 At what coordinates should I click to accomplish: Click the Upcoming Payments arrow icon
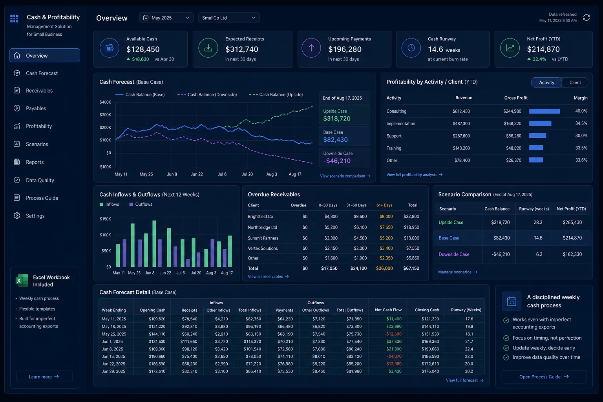[x=311, y=48]
